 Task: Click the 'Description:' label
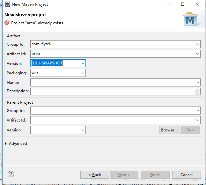point(18,91)
